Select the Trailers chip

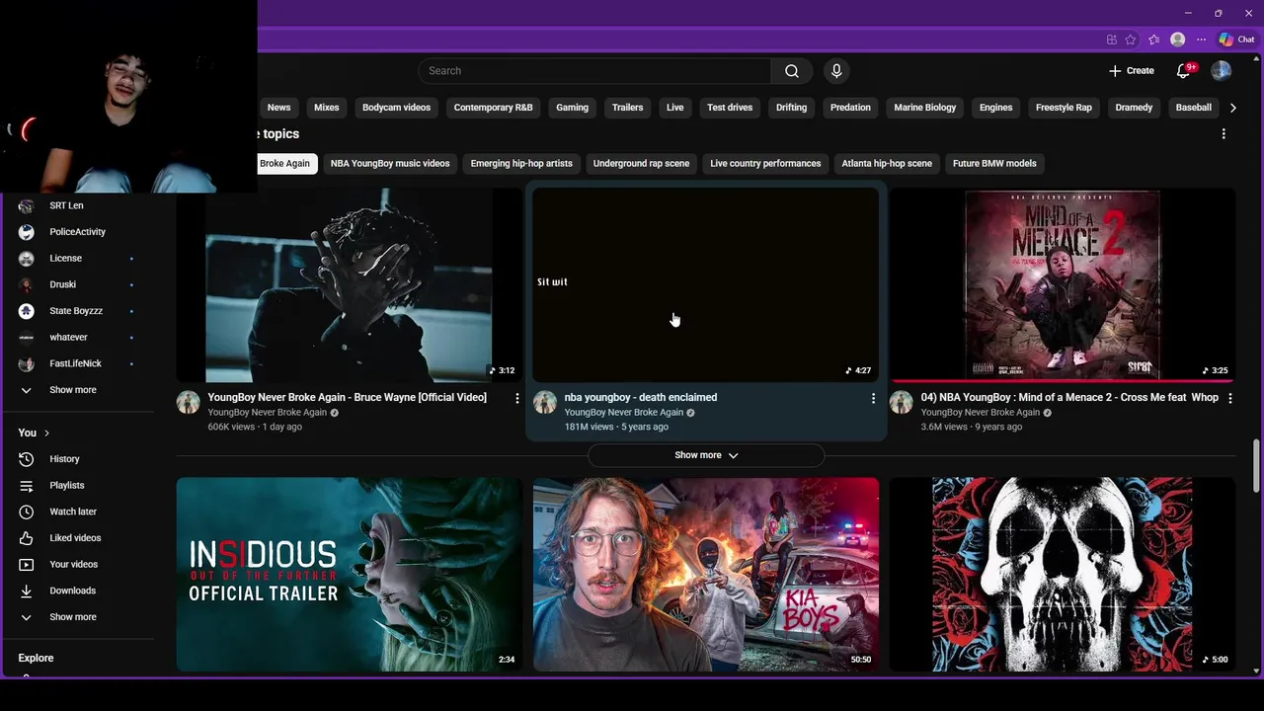click(x=627, y=108)
